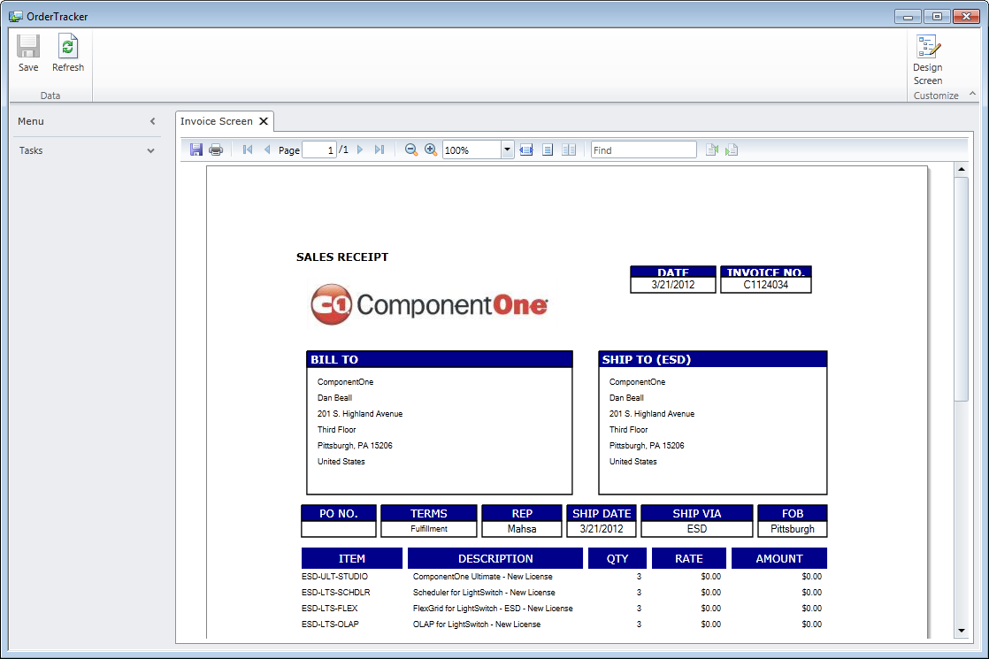Viewport: 989px width, 659px height.
Task: Save the report using floppy toolbar icon
Action: [196, 149]
